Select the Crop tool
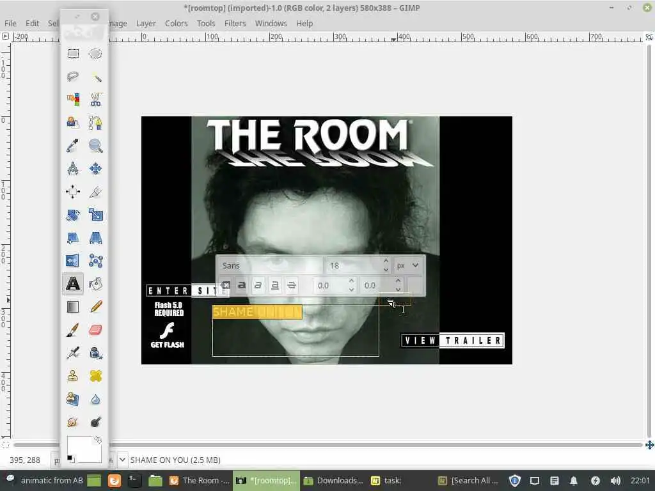Image resolution: width=655 pixels, height=491 pixels. coord(96,192)
